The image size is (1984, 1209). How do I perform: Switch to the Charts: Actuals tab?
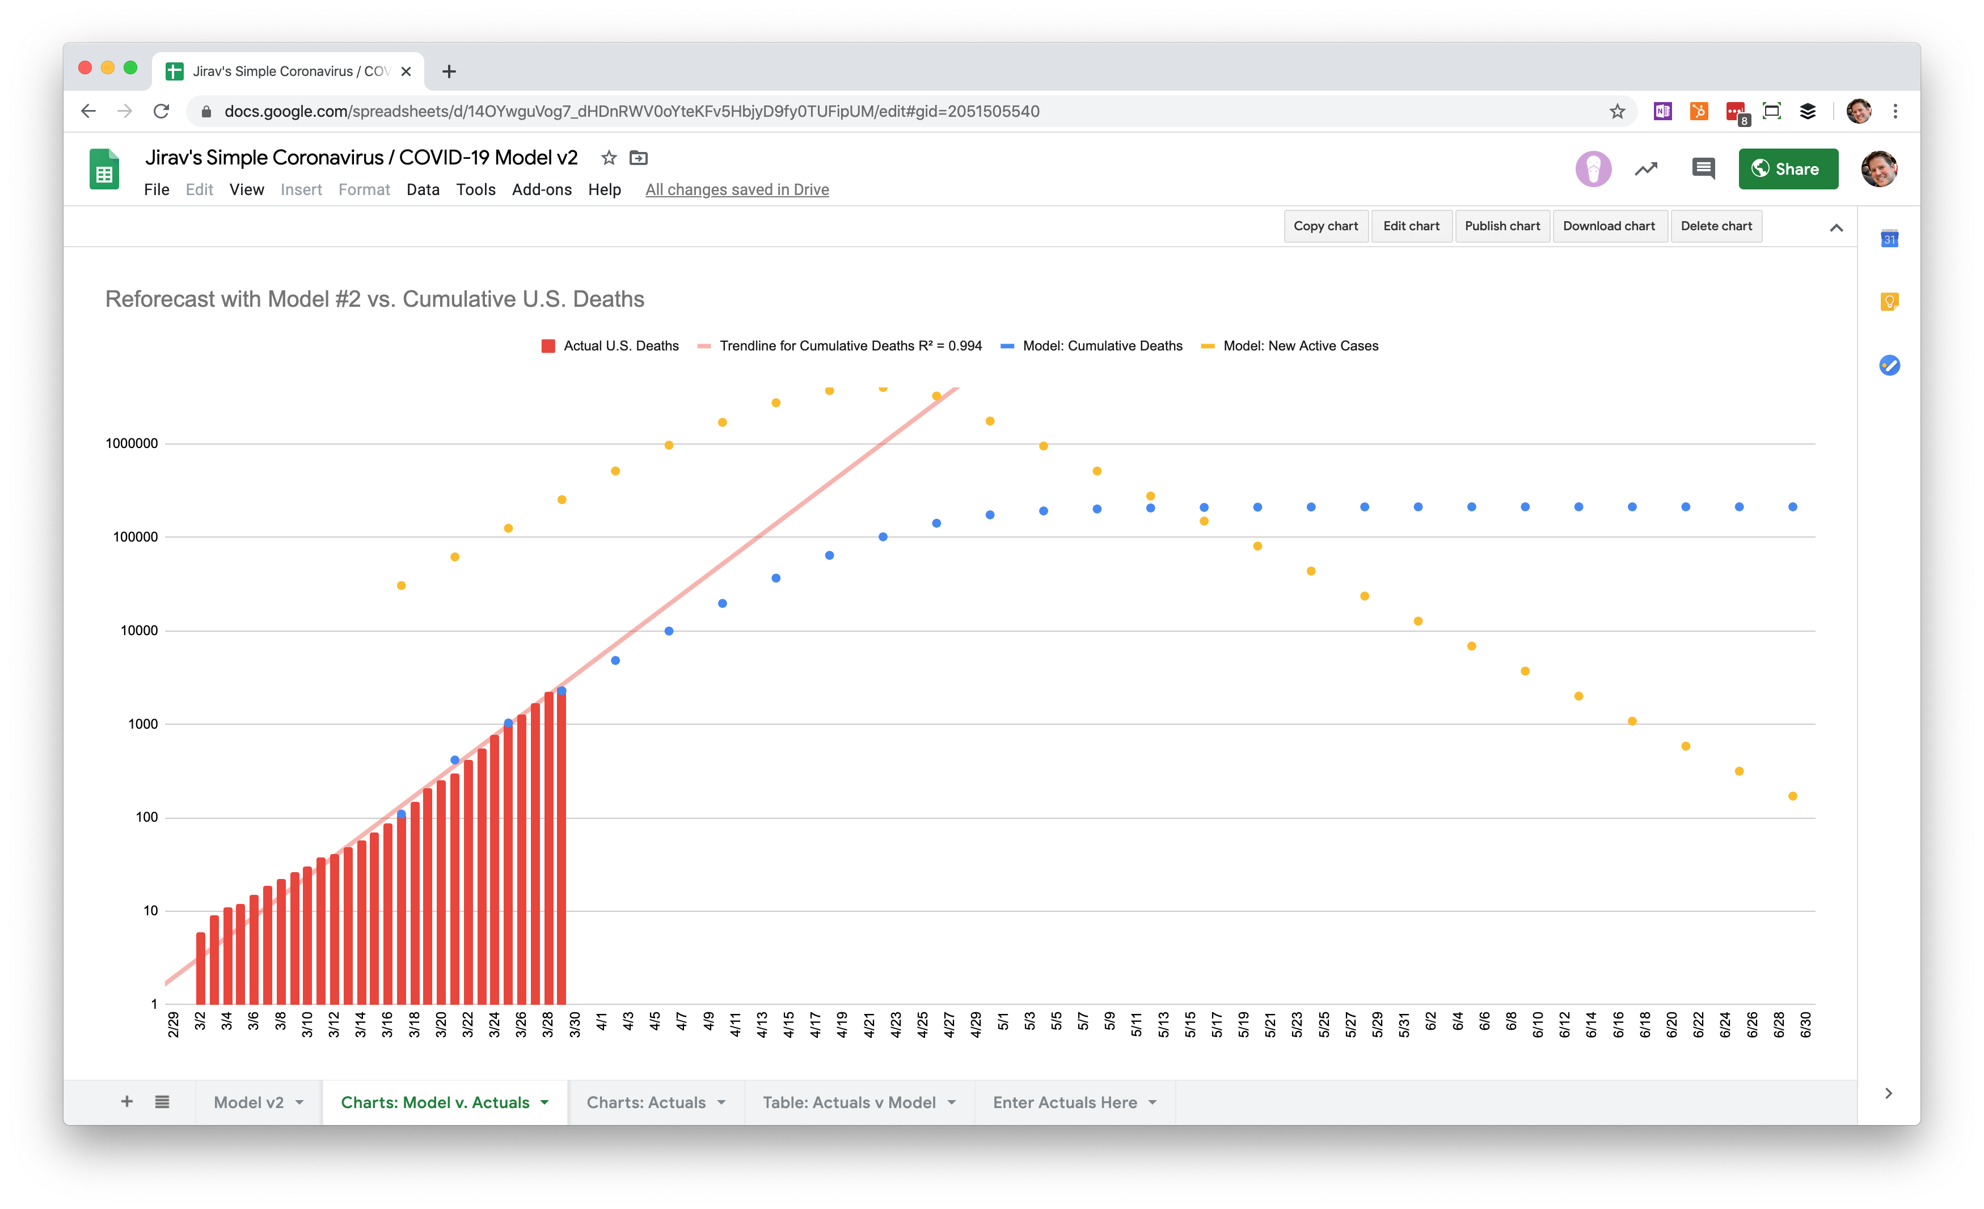646,1103
